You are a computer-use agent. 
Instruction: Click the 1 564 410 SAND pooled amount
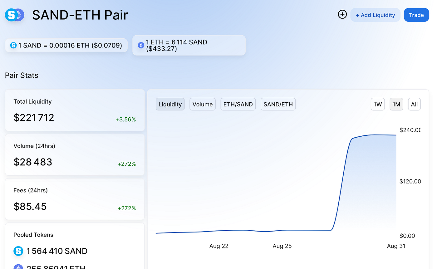pyautogui.click(x=57, y=251)
